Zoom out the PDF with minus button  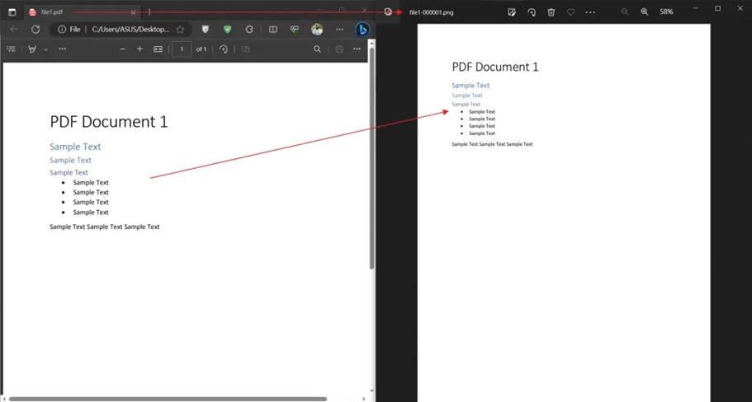click(x=122, y=49)
